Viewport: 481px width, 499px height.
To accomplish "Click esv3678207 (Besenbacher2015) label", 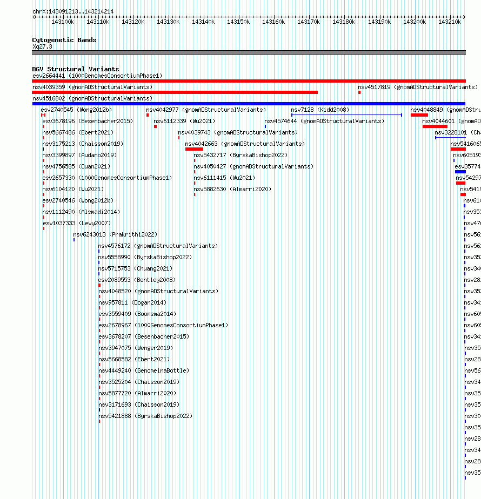I will [144, 336].
